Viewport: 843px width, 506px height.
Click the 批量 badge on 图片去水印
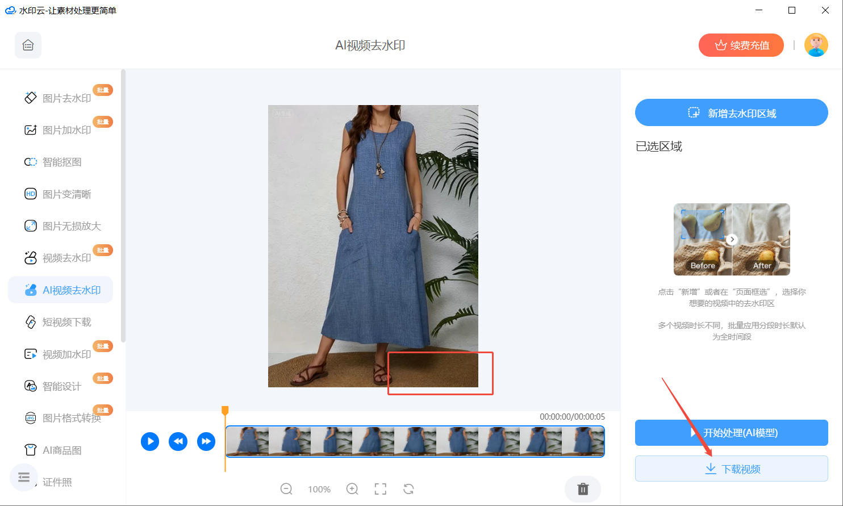(103, 90)
